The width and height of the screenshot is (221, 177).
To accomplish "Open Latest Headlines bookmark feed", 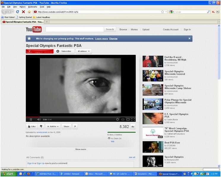I will 42,17.
